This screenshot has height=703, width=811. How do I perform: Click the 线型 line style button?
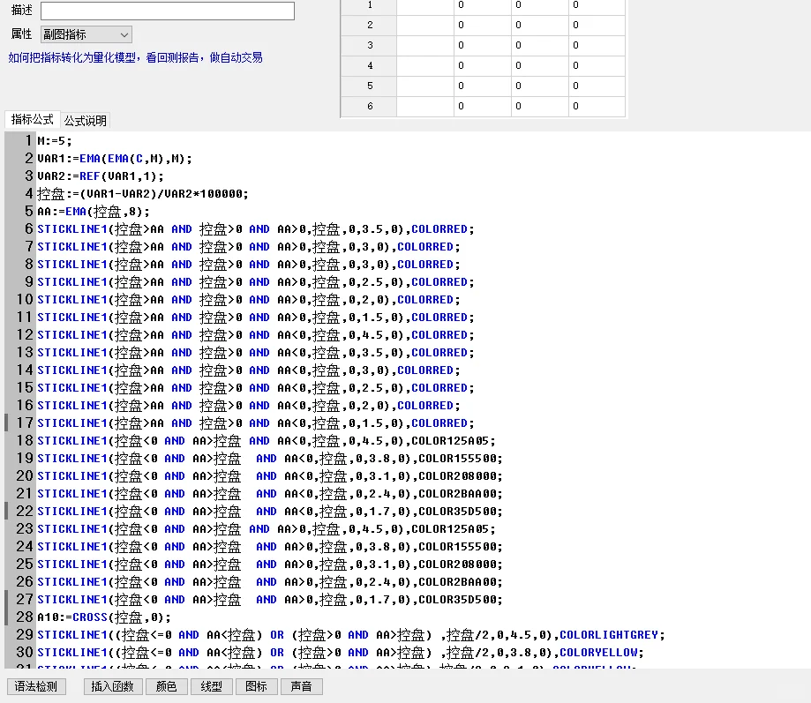click(212, 686)
